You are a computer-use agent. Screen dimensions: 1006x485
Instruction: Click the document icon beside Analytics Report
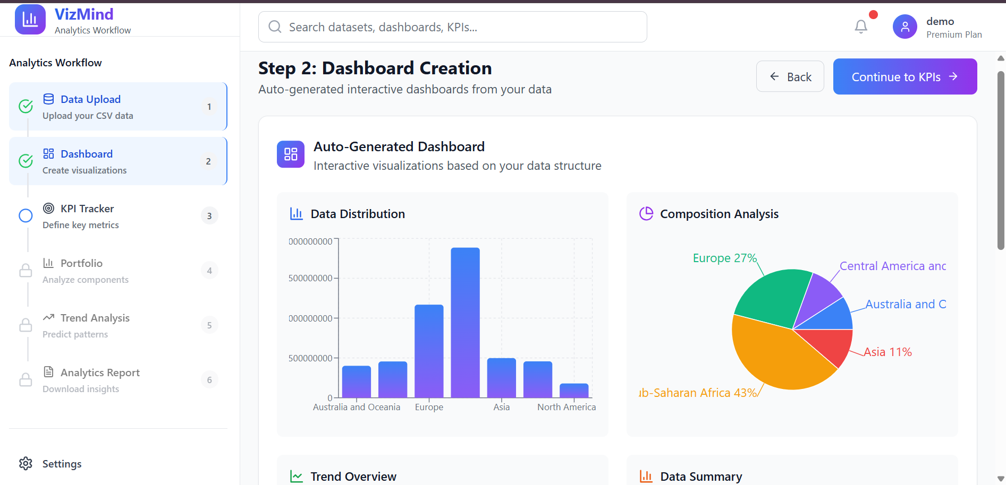[x=48, y=372]
